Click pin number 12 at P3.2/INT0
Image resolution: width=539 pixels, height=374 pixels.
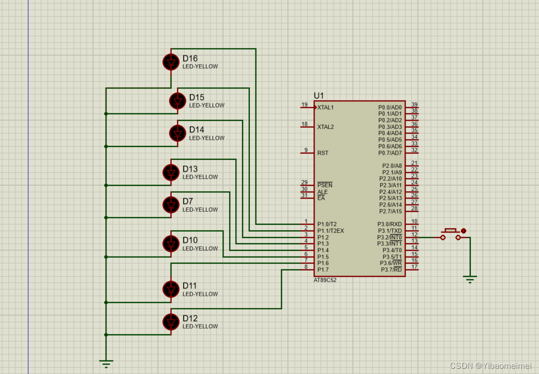(x=414, y=234)
